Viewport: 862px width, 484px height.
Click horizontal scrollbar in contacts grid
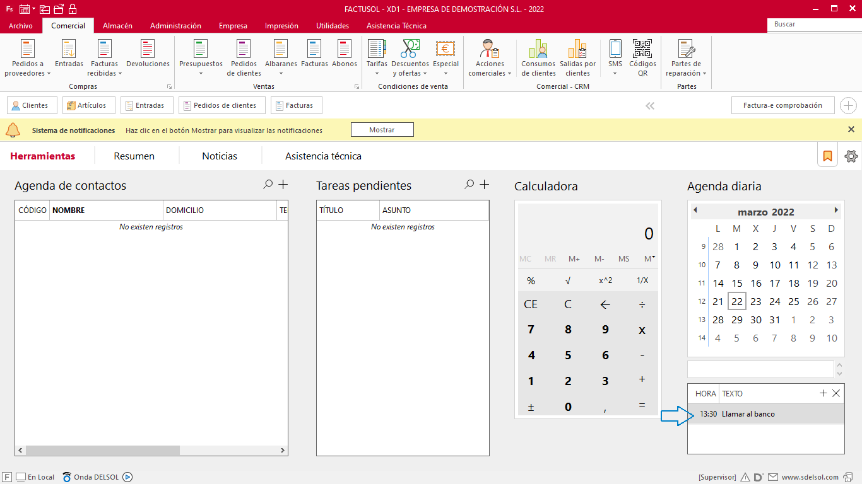click(x=103, y=451)
